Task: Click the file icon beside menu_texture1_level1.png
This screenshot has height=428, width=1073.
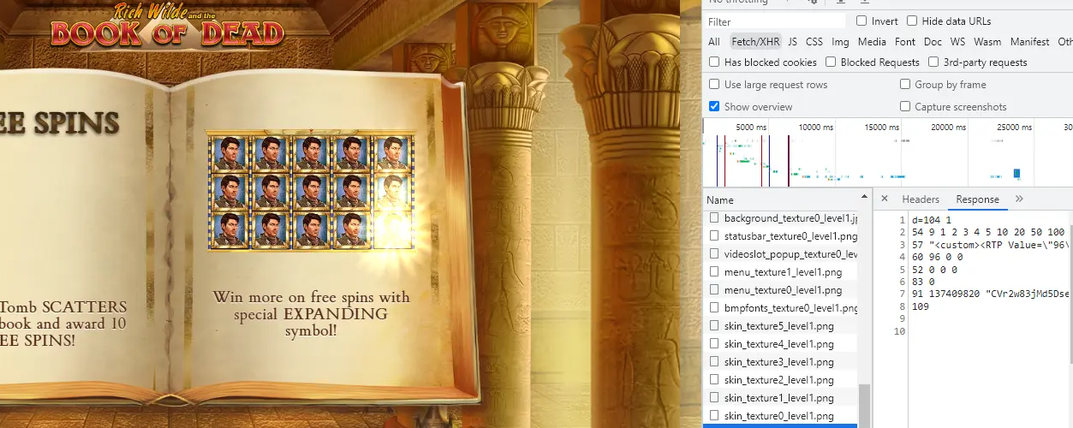Action: pyautogui.click(x=714, y=272)
